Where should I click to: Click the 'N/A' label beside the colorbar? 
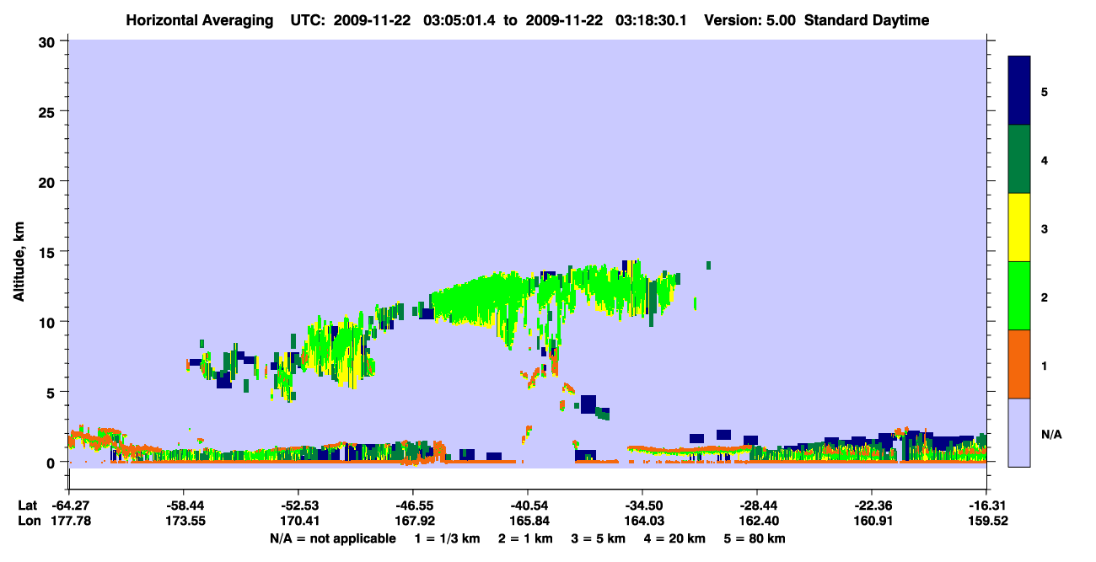[x=1051, y=435]
